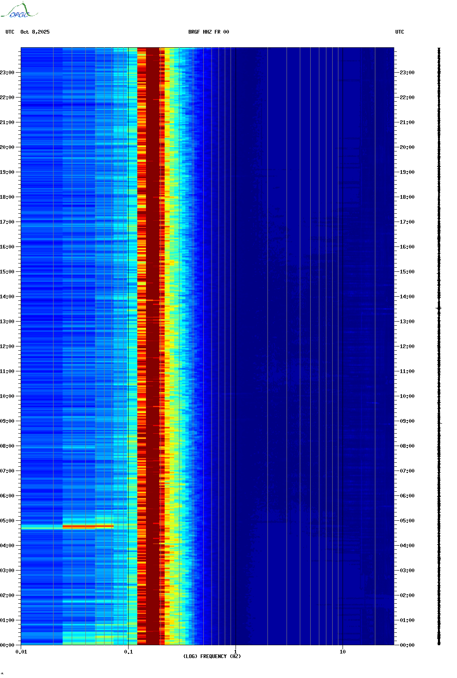
Task: Click the waveform spike near 13:30
Action: (x=439, y=308)
